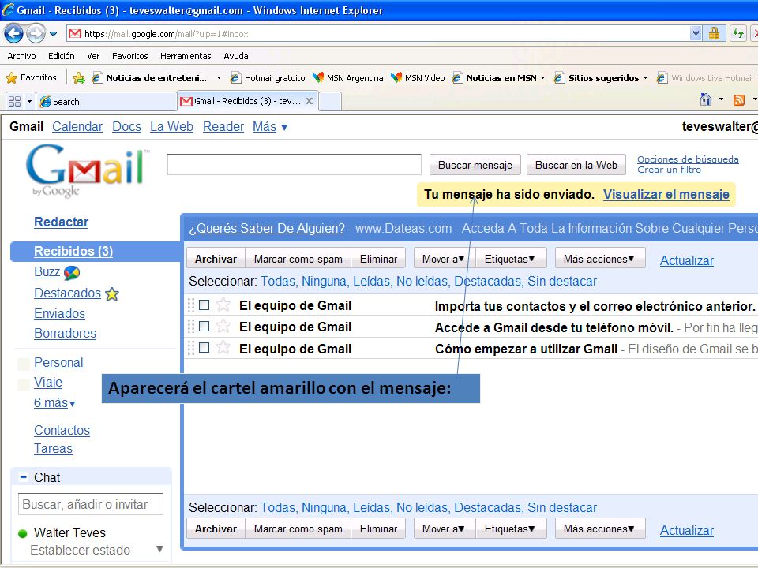
Task: Click the Personal label color swatch
Action: click(23, 364)
